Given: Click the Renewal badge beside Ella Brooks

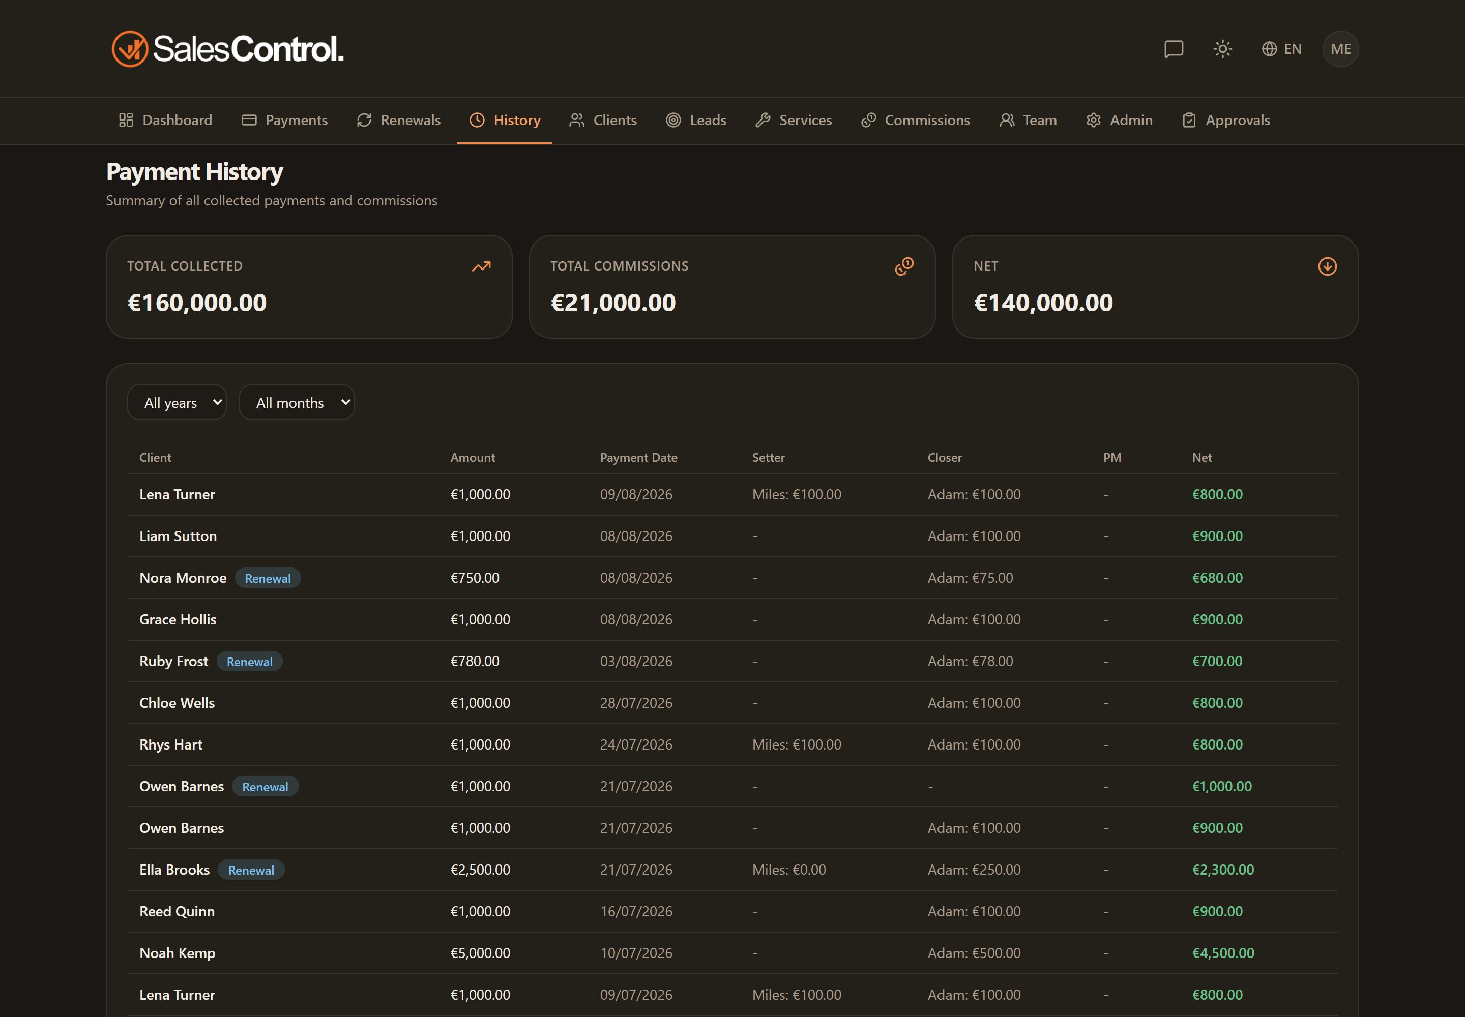Looking at the screenshot, I should pos(251,870).
